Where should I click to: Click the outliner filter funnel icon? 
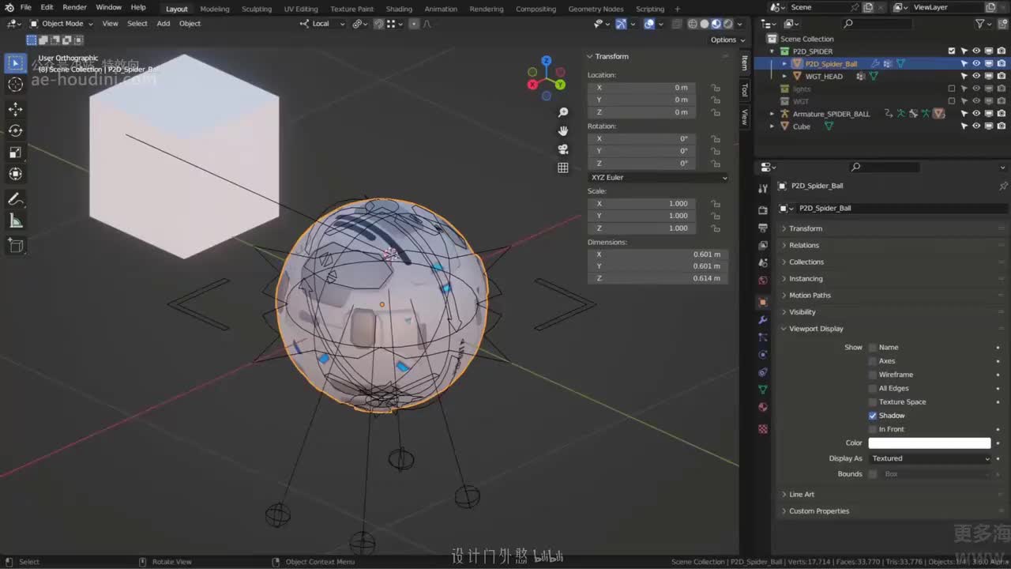click(980, 24)
